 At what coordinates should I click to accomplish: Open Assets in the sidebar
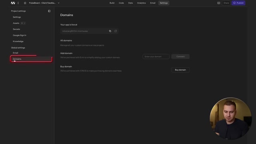(16, 23)
